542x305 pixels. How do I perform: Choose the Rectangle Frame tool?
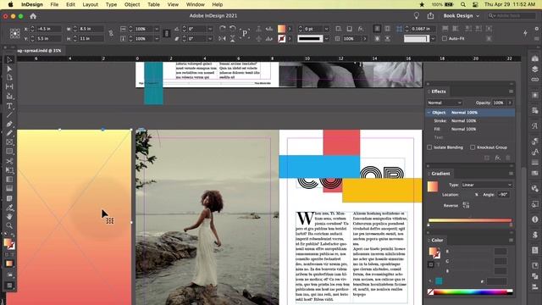pyautogui.click(x=9, y=142)
